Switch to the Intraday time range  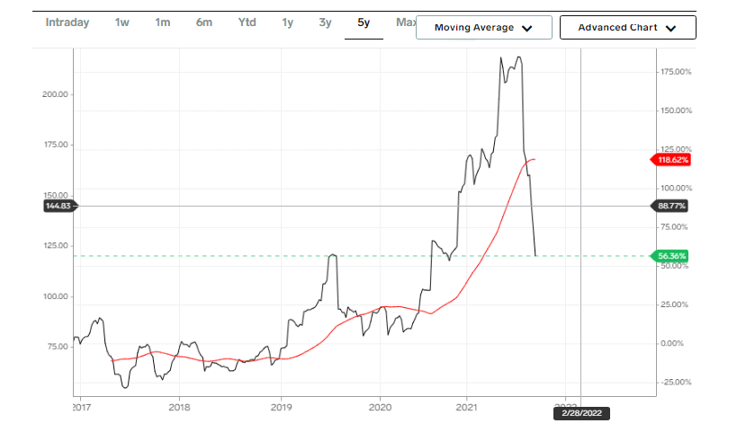tap(67, 22)
